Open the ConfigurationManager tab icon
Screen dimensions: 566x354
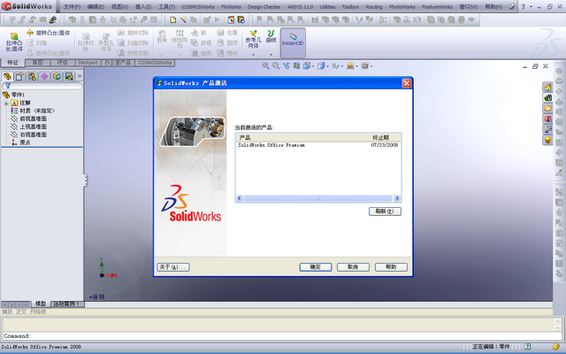(32, 76)
